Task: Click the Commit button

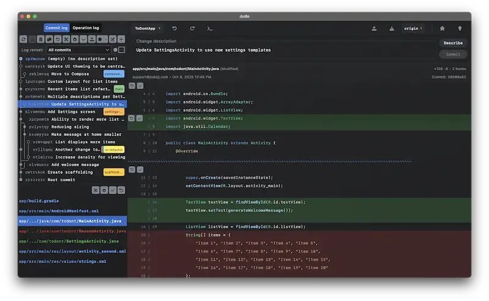Action: (x=453, y=54)
